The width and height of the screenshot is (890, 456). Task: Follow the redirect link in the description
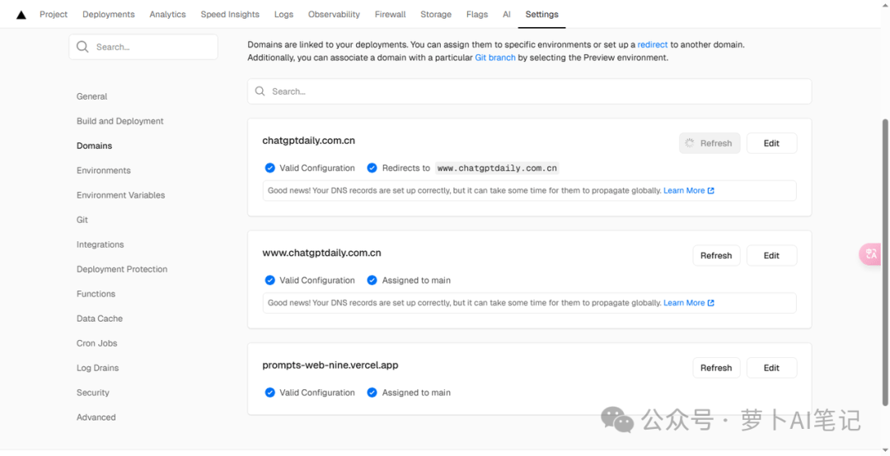click(x=652, y=44)
